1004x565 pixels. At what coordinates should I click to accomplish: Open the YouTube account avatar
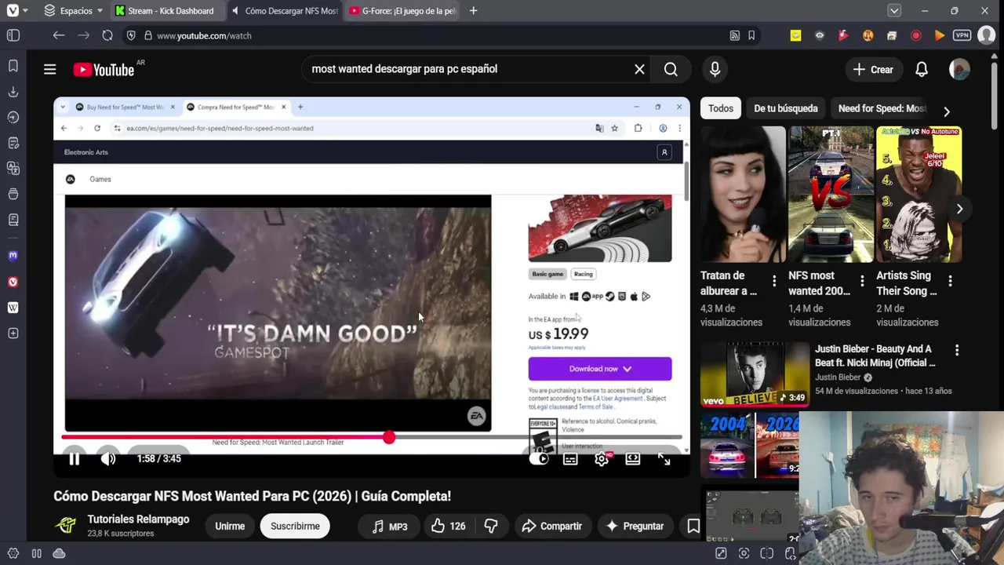point(959,69)
